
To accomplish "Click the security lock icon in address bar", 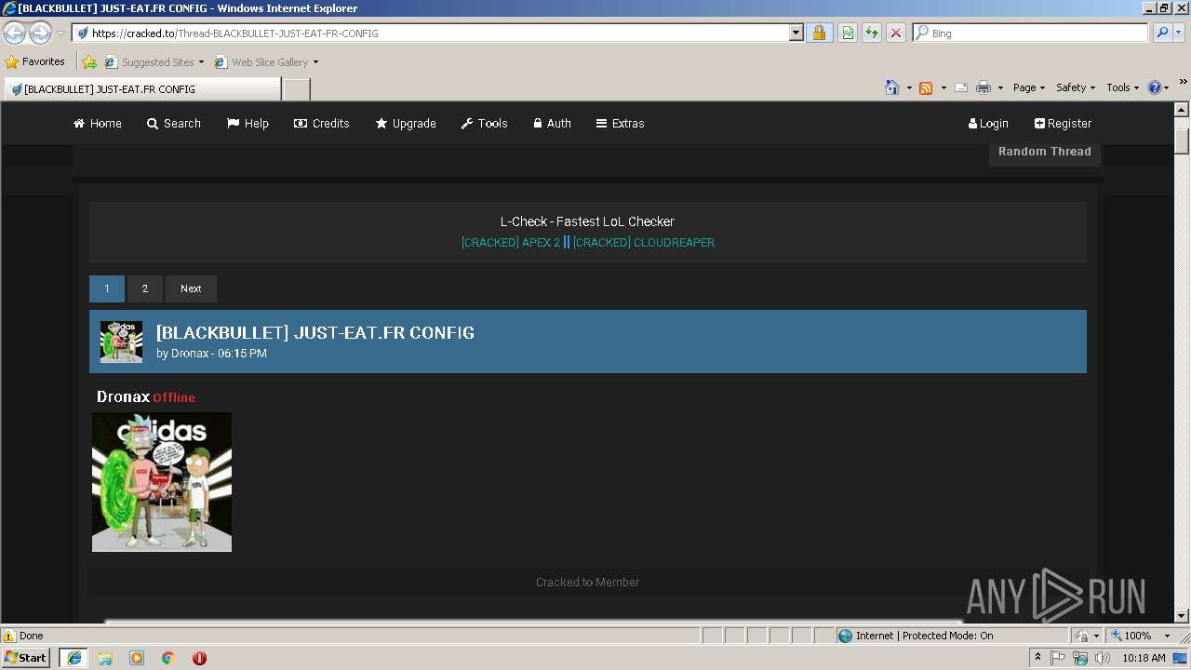I will (819, 33).
